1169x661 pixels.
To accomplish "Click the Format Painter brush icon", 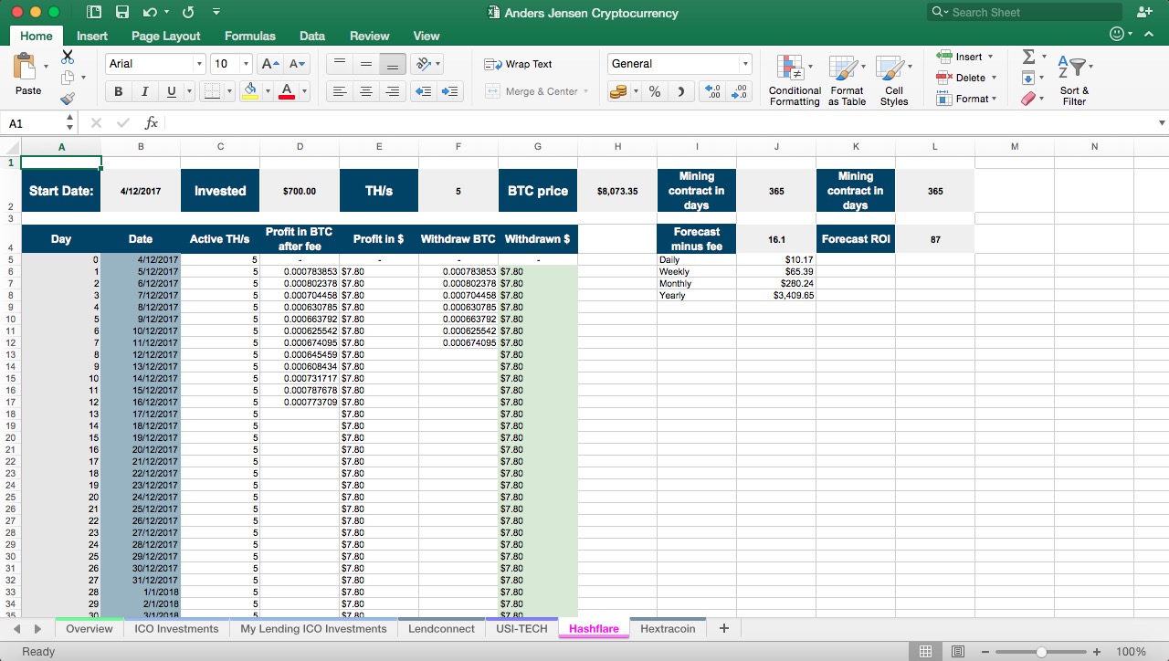I will pos(68,98).
